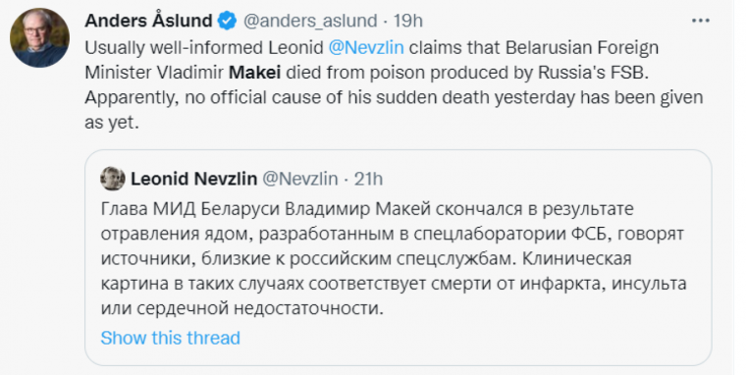Follow the @Nevzlin mention link
The width and height of the screenshot is (746, 375).
tap(366, 47)
